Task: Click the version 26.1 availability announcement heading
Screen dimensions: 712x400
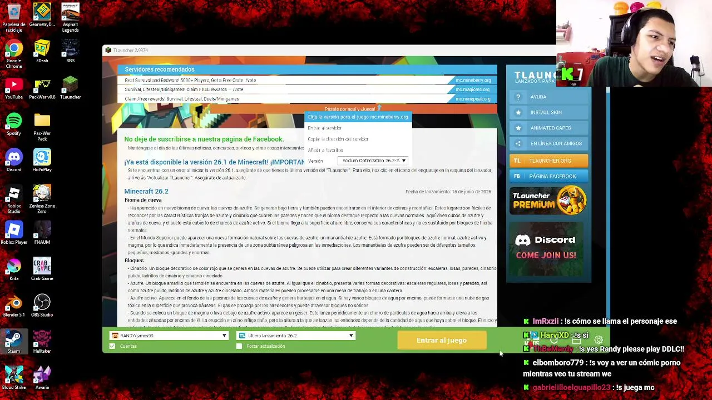Action: click(x=214, y=162)
